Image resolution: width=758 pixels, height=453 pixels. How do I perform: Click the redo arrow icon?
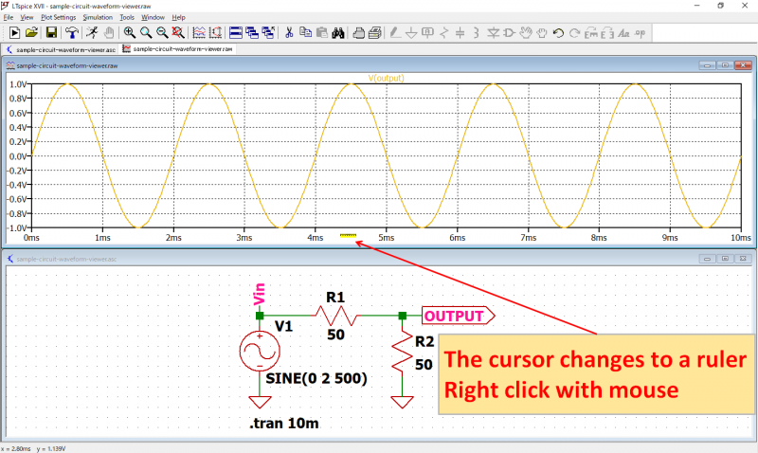point(575,33)
